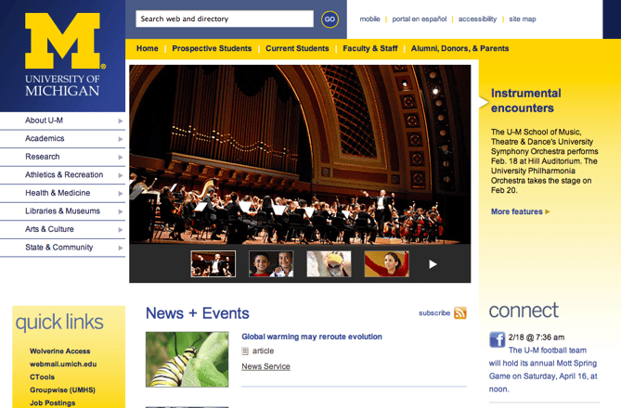Expand the Academics menu arrow
This screenshot has height=408, width=621.
121,139
